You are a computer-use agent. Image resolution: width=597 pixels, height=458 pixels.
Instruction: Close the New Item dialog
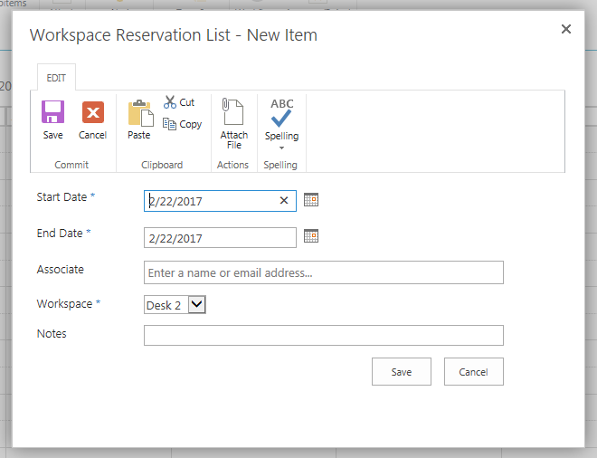coord(566,29)
